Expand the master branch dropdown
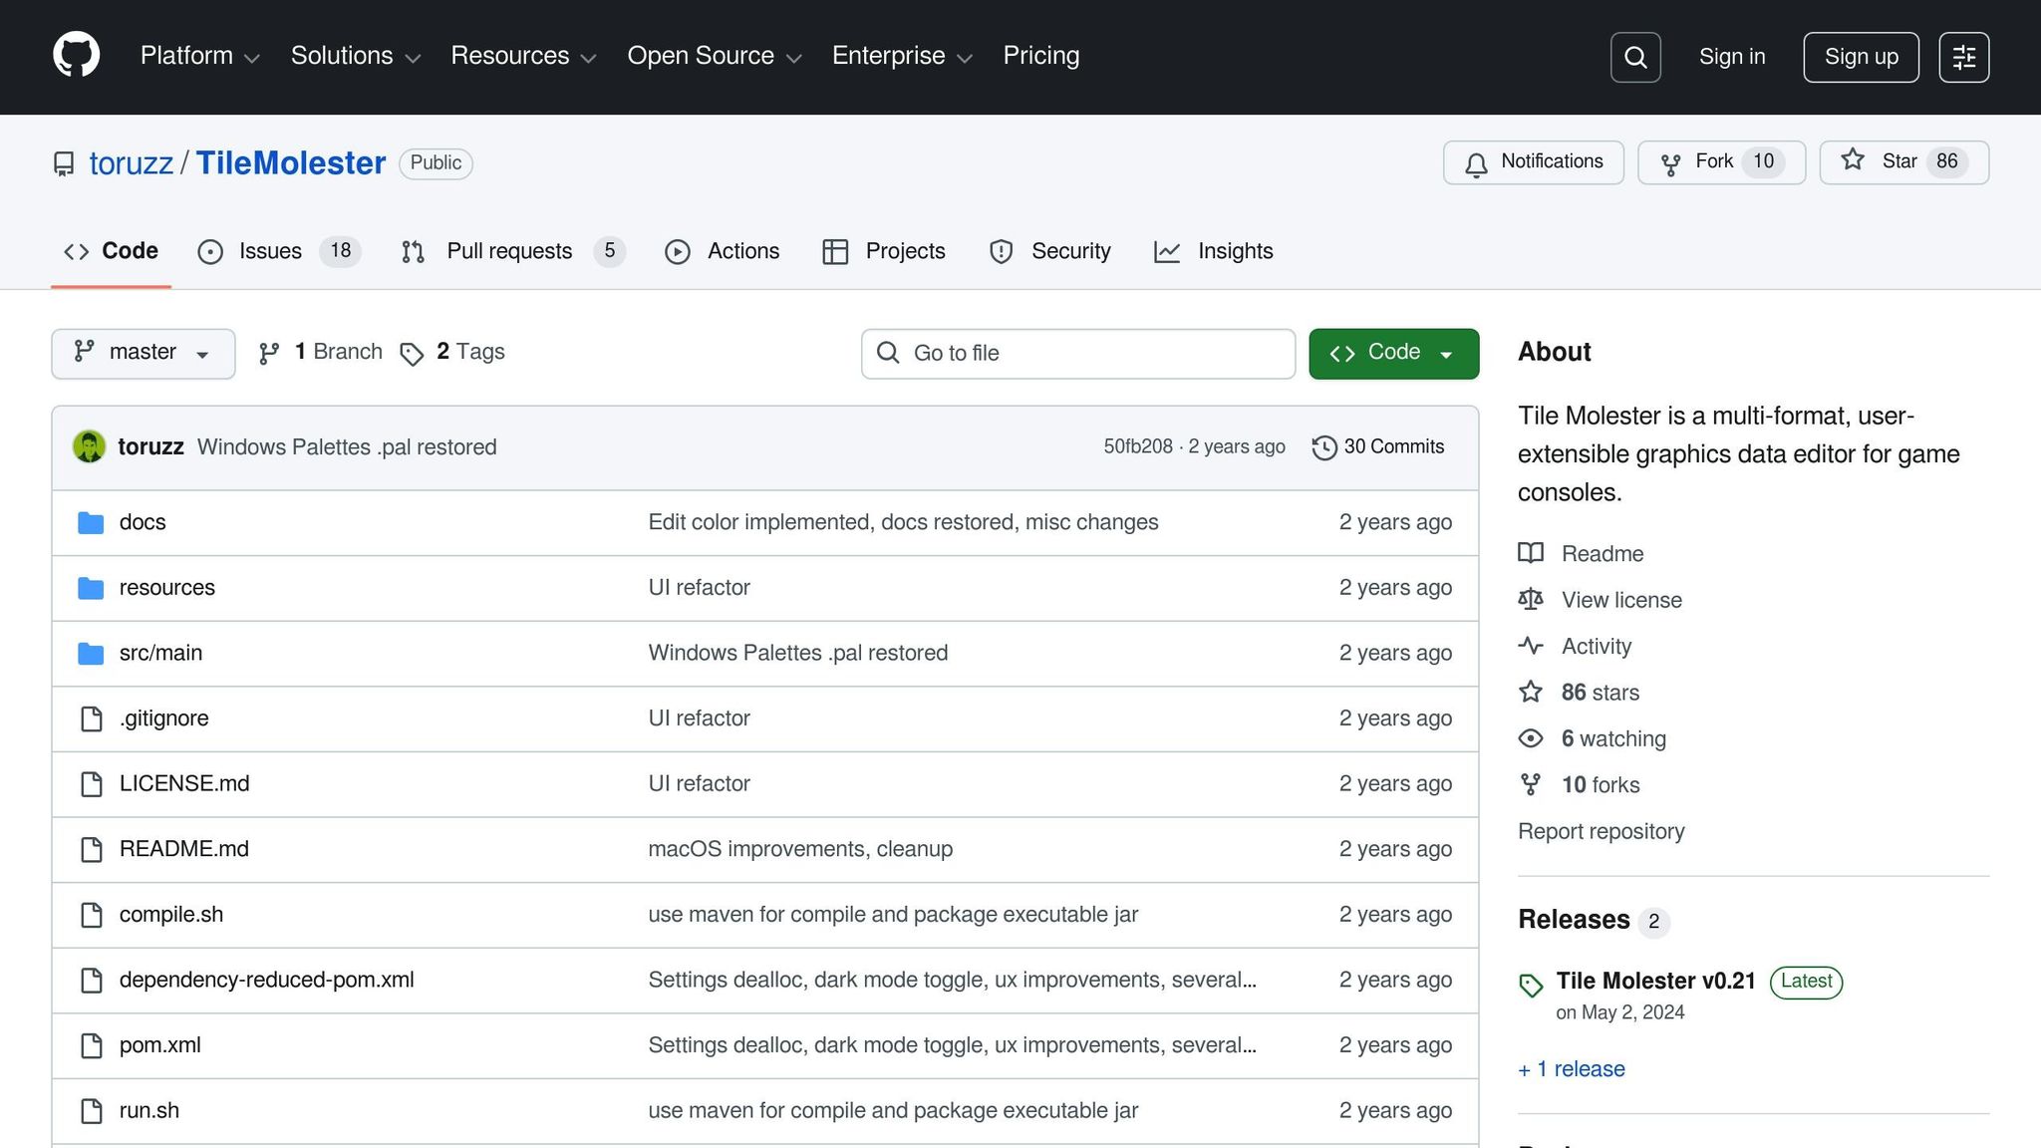The height and width of the screenshot is (1148, 2041). [x=143, y=353]
